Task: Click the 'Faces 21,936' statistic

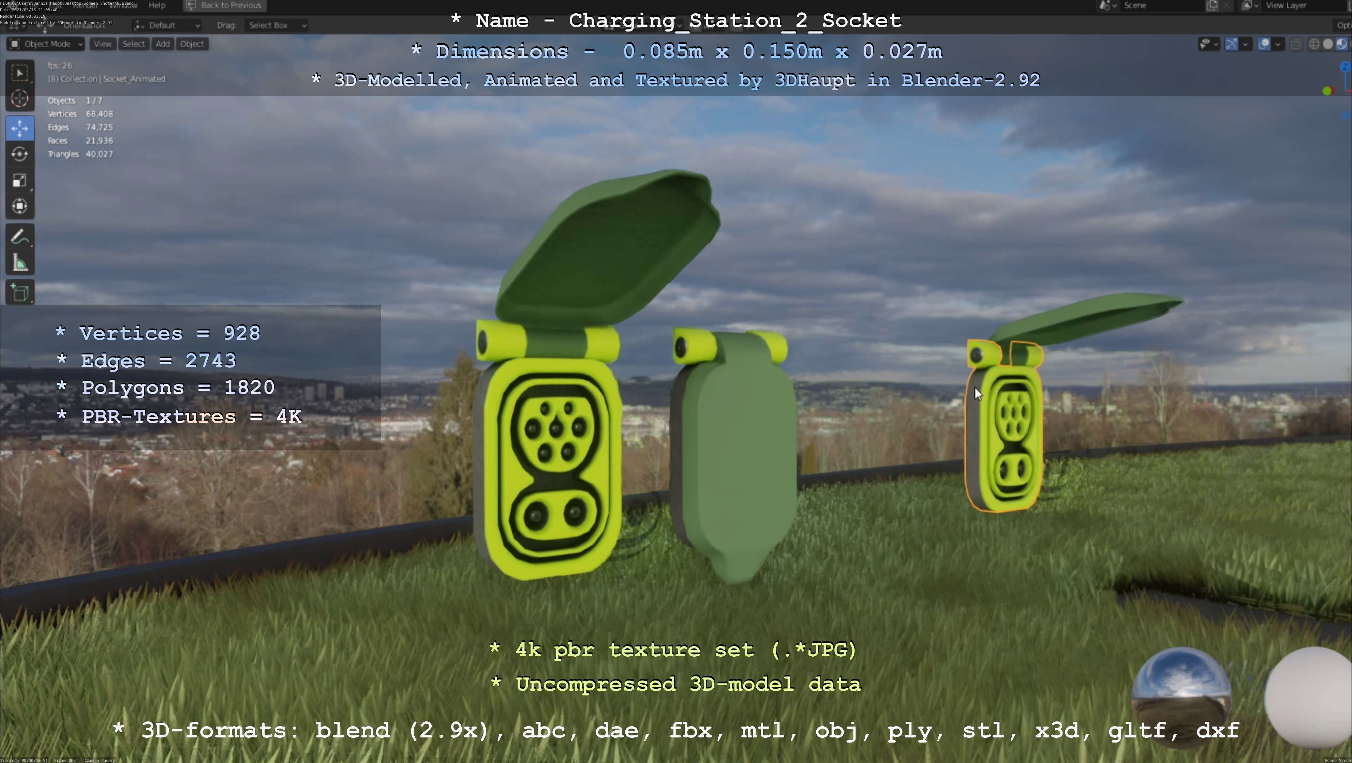Action: (x=80, y=140)
